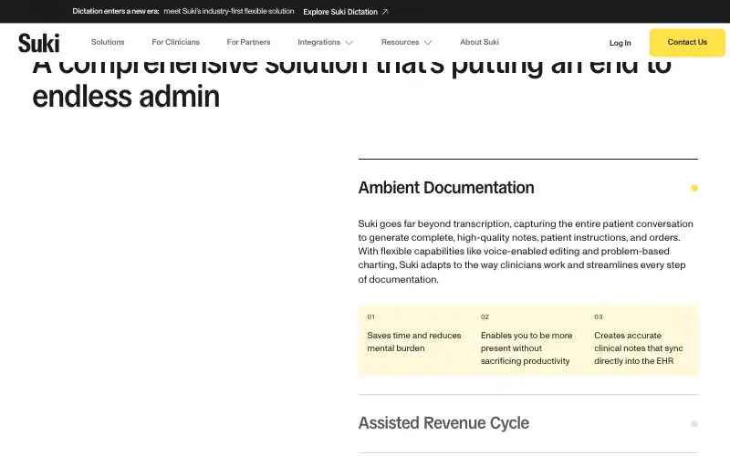
Task: Select For Partners in the navigation
Action: (248, 42)
